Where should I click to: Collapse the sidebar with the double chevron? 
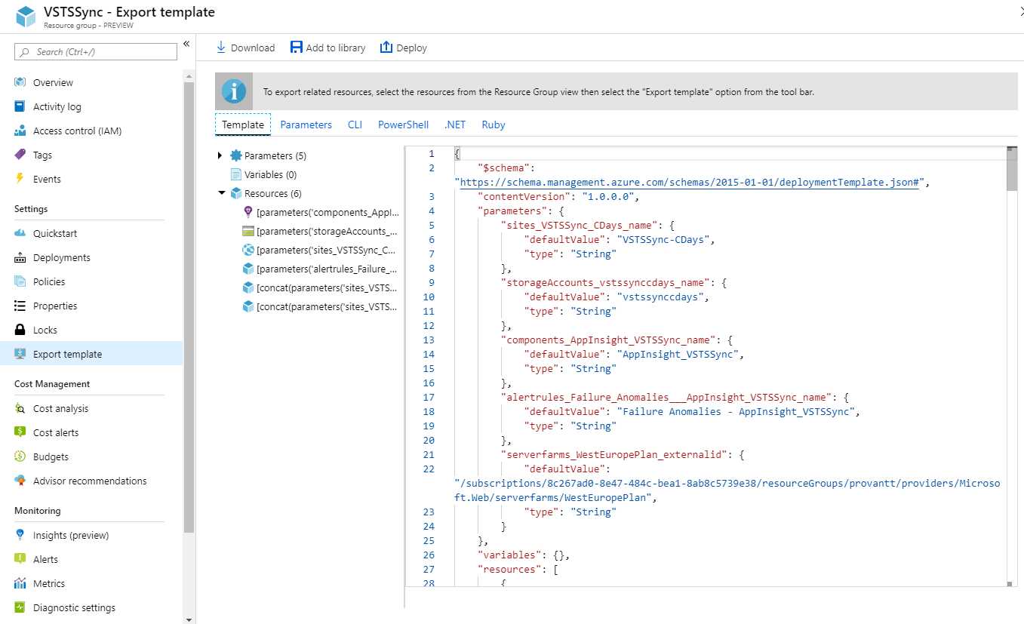pos(186,45)
